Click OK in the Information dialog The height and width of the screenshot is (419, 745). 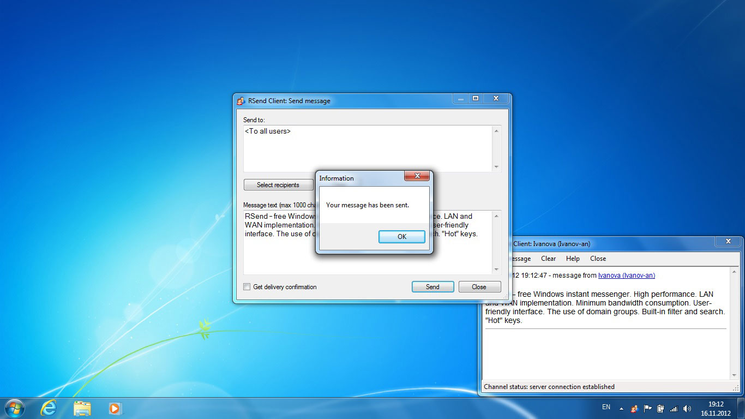(401, 236)
